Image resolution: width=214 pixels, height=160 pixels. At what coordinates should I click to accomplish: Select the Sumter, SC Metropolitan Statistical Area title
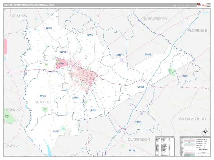pyautogui.click(x=29, y=5)
